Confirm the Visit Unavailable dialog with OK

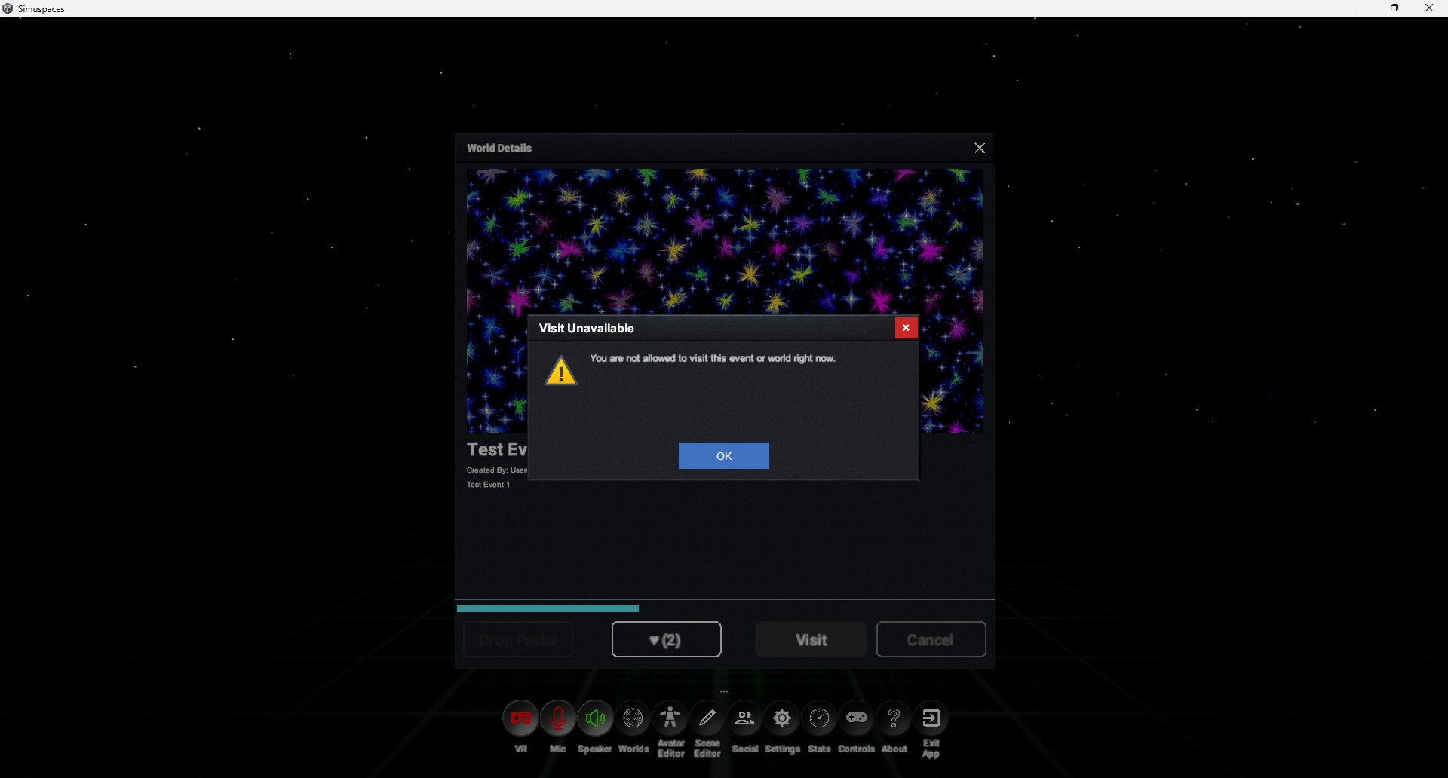coord(724,456)
